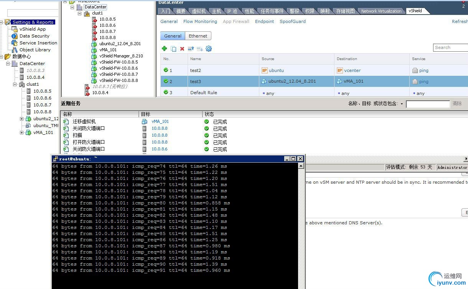The image size is (468, 289).
Task: Click the Service Insertion icon
Action: pos(15,43)
